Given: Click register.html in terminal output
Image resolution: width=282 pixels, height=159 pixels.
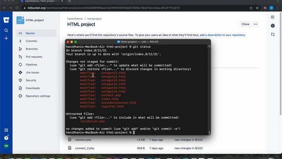Looking at the screenshot, I should 113,106.
